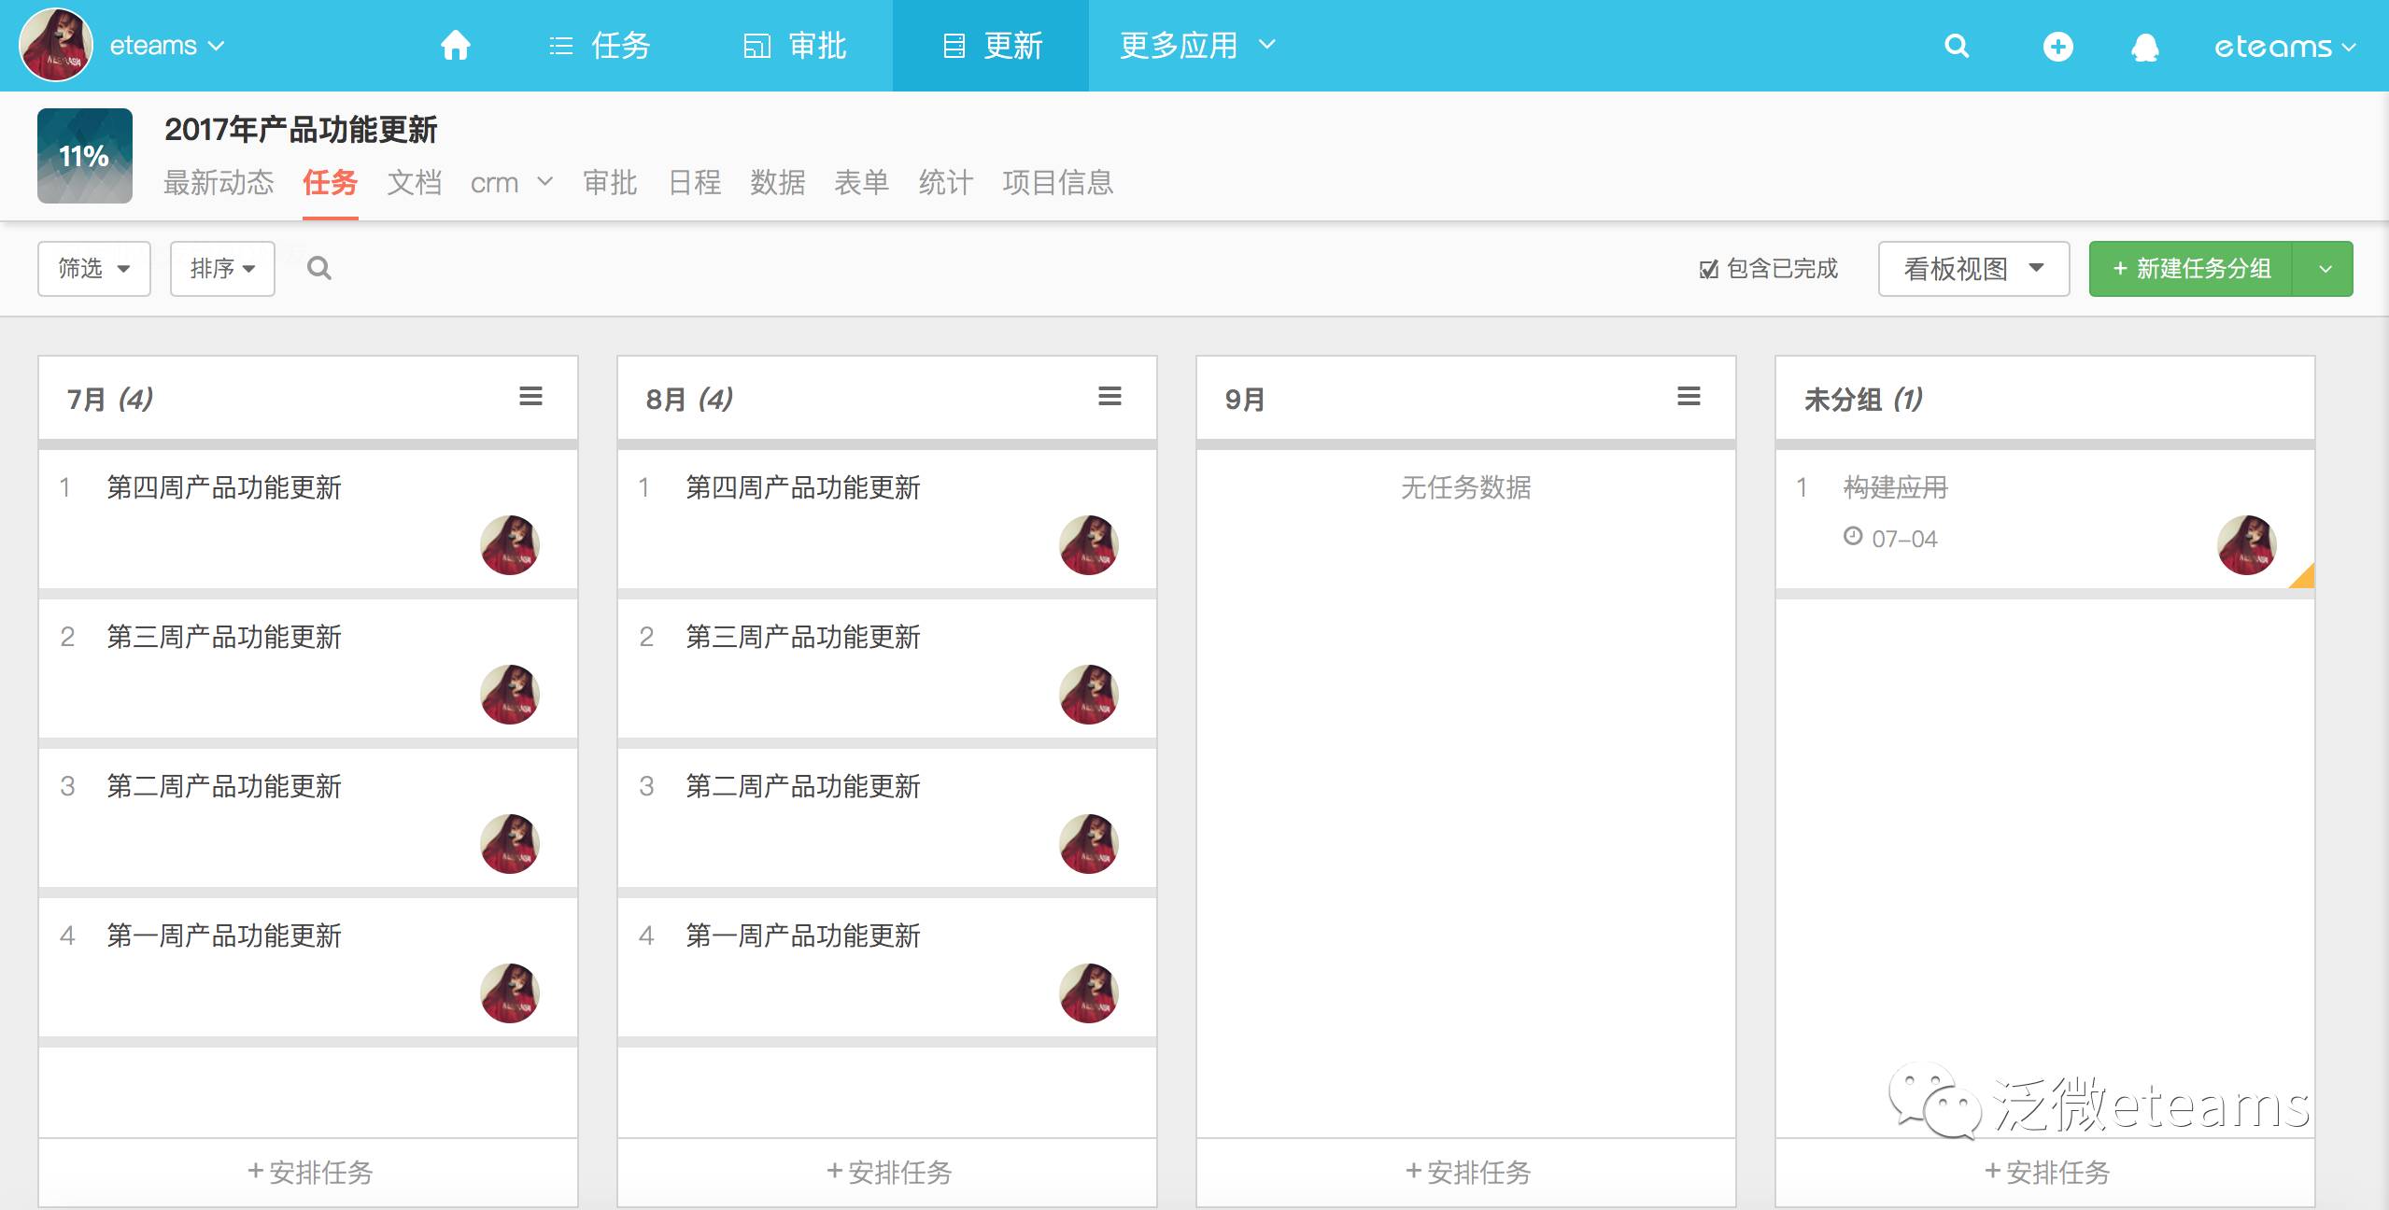Expand the 看板视图 view selector

tap(1973, 269)
